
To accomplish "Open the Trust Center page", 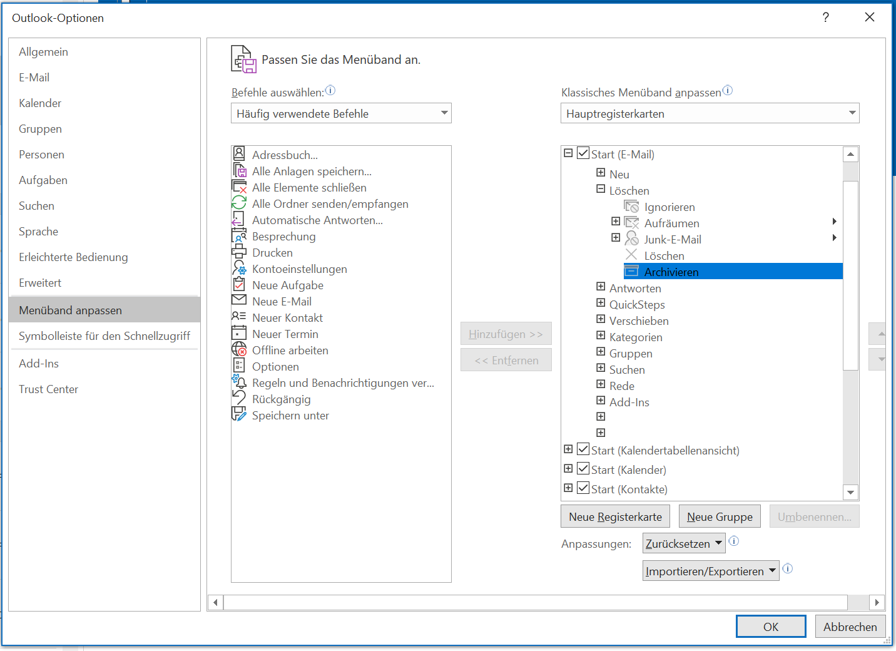I will [104, 389].
